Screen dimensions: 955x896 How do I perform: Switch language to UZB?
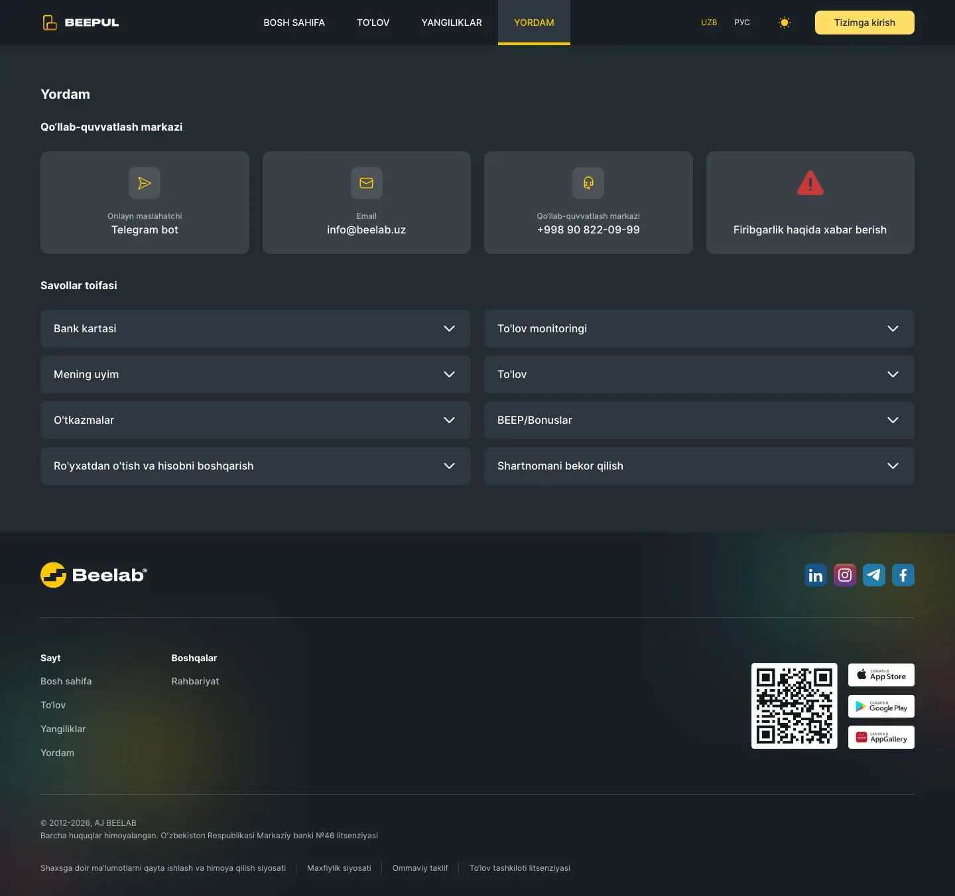[x=709, y=23]
